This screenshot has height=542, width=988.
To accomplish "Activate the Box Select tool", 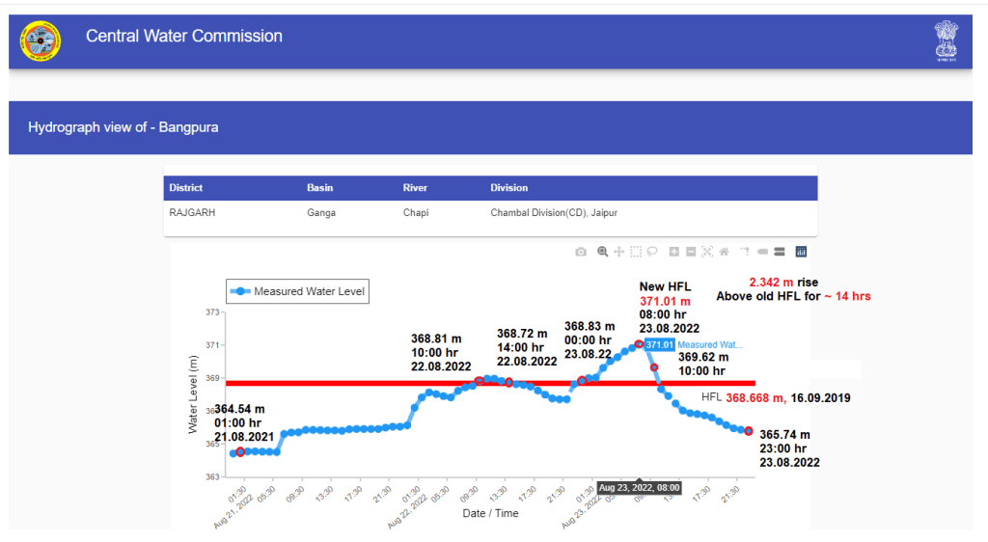I will pos(636,252).
